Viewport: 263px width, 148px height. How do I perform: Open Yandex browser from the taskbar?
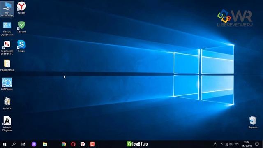tap(83, 144)
